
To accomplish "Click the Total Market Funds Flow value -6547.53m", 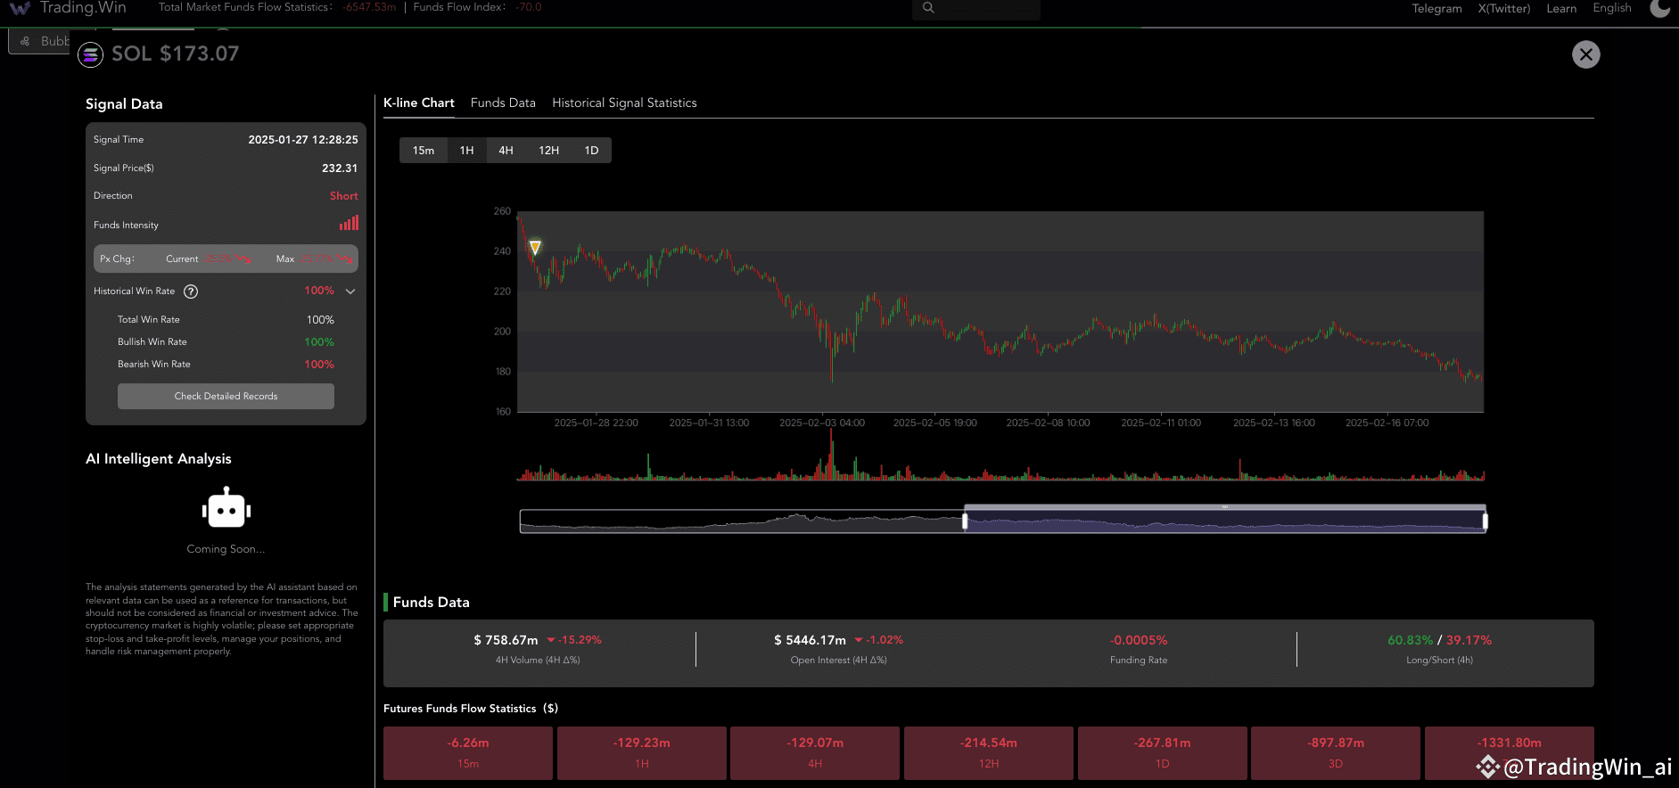I will pyautogui.click(x=369, y=7).
